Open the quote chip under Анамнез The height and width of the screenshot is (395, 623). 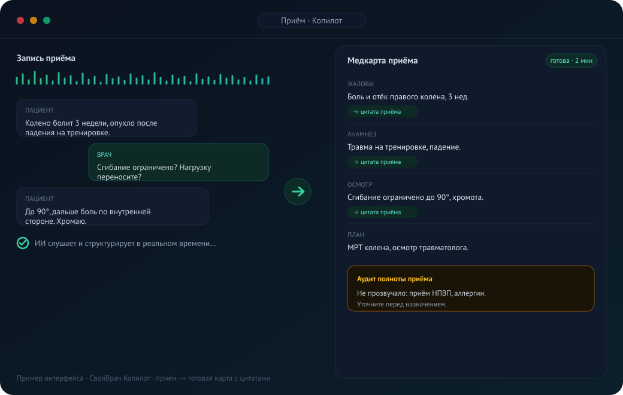pos(382,162)
